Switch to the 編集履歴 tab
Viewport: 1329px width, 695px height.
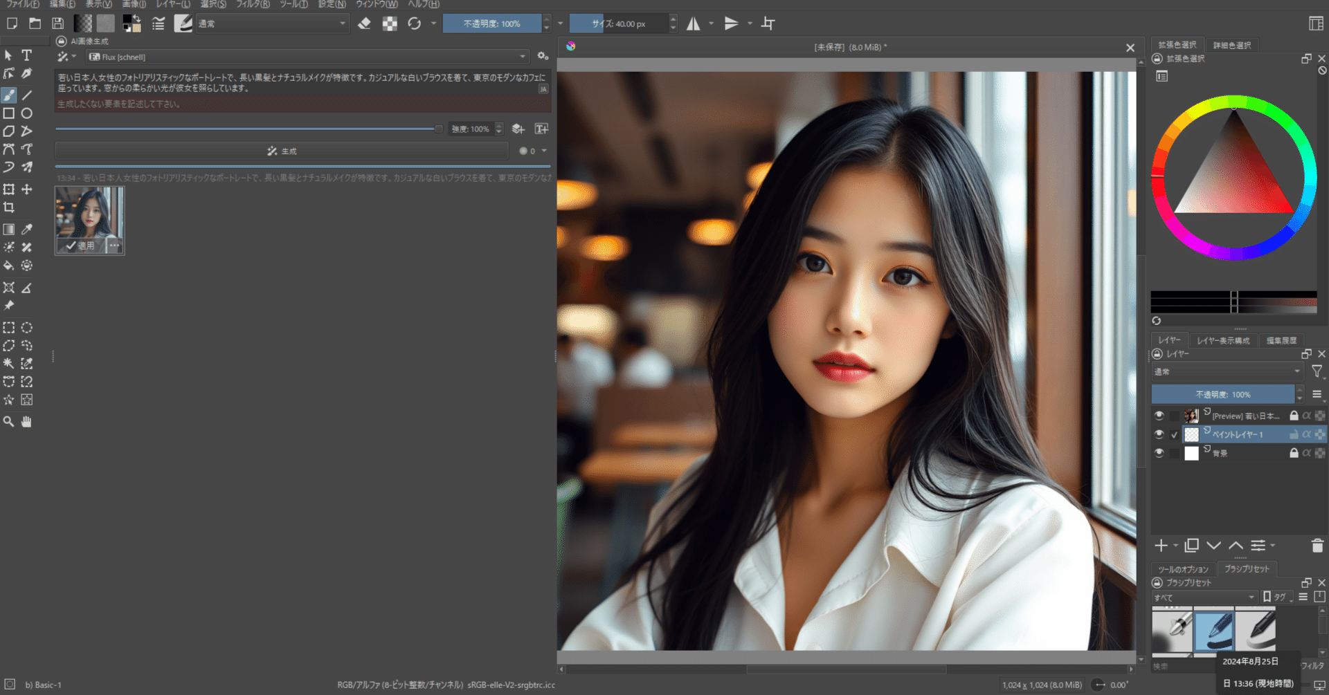1281,340
